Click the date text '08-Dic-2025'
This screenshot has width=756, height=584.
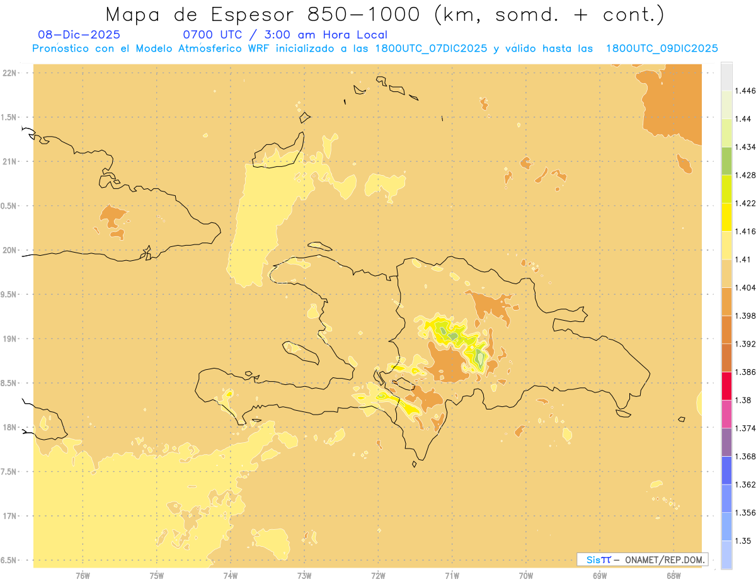[x=79, y=35]
